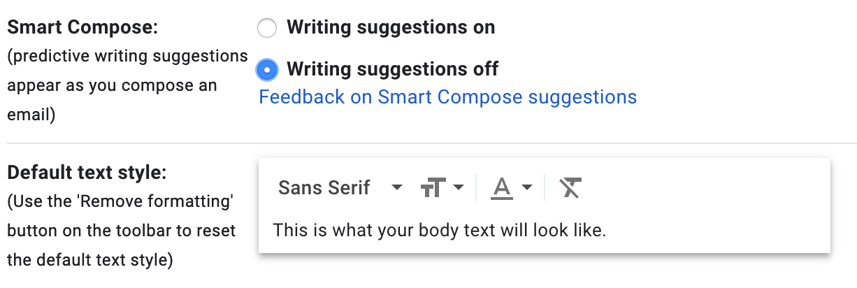Image resolution: width=857 pixels, height=288 pixels.
Task: Click the text color 'A' icon
Action: pyautogui.click(x=501, y=186)
